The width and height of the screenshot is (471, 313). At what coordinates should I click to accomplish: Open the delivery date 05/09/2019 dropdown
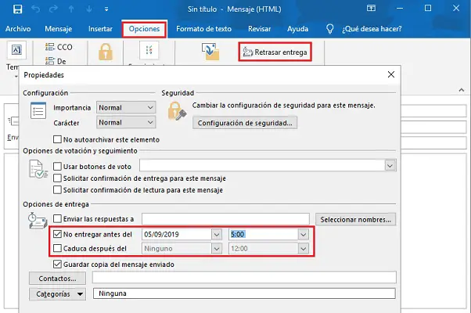(x=216, y=234)
